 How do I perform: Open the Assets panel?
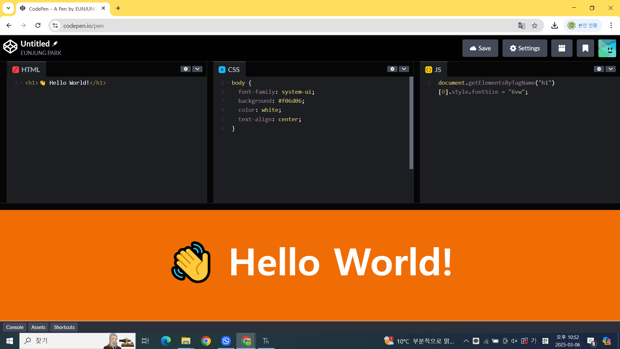(x=38, y=327)
